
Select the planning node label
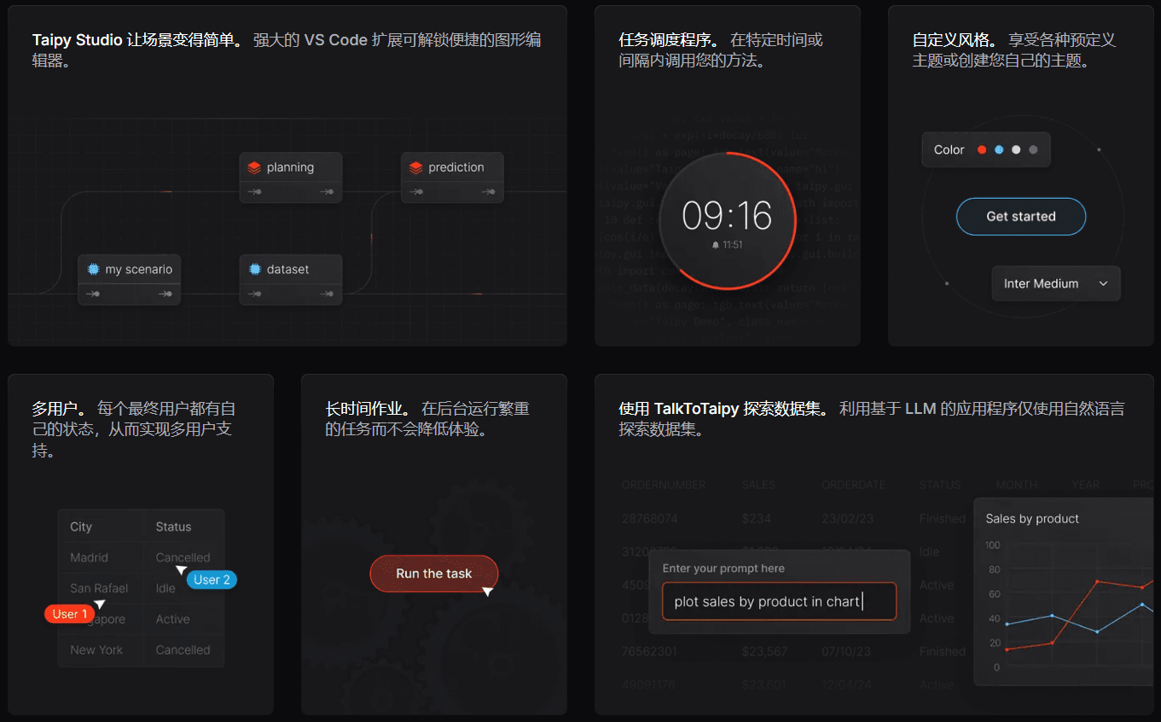tap(290, 167)
